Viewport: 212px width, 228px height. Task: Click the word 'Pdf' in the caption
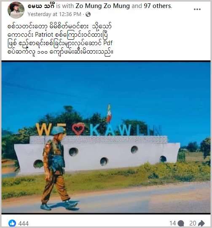coord(108,43)
